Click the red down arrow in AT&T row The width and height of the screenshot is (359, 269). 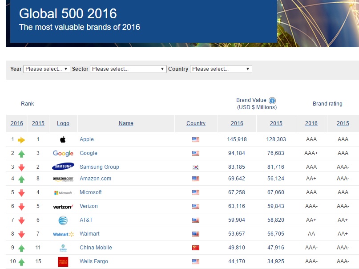click(x=21, y=220)
